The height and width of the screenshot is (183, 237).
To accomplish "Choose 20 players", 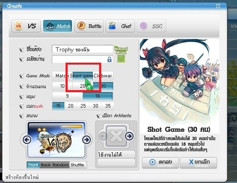I will click(x=83, y=86).
